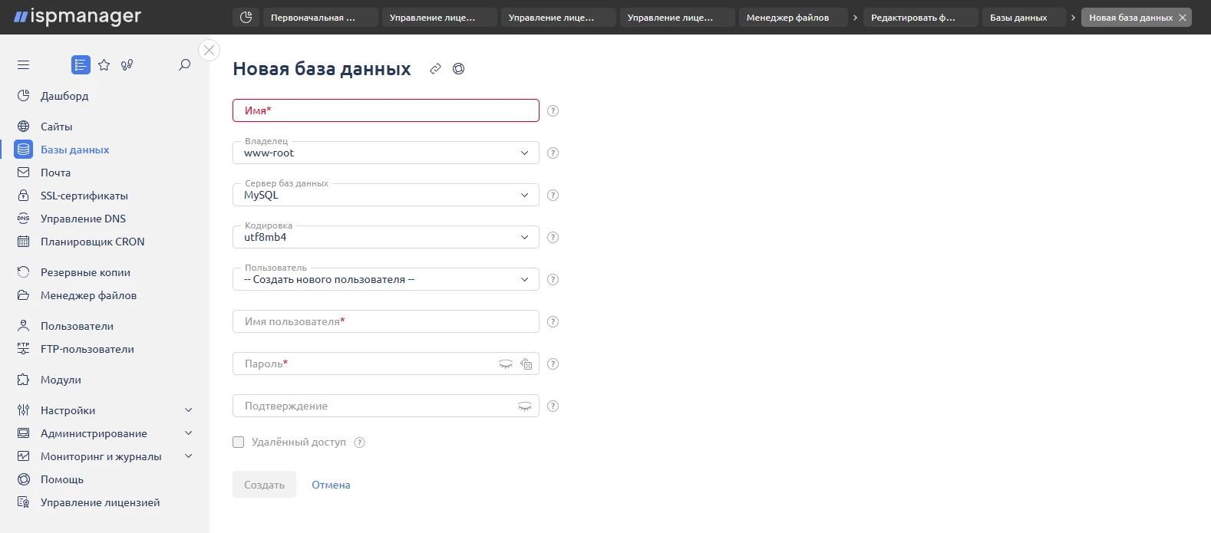The width and height of the screenshot is (1211, 533).
Task: Click the Создать button
Action: coord(264,485)
